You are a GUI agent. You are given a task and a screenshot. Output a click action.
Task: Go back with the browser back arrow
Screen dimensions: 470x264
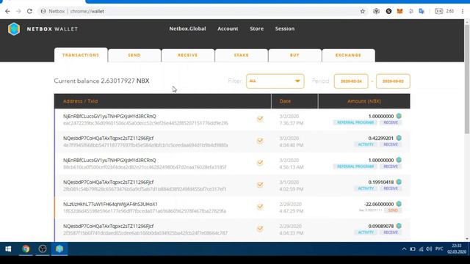click(x=7, y=12)
